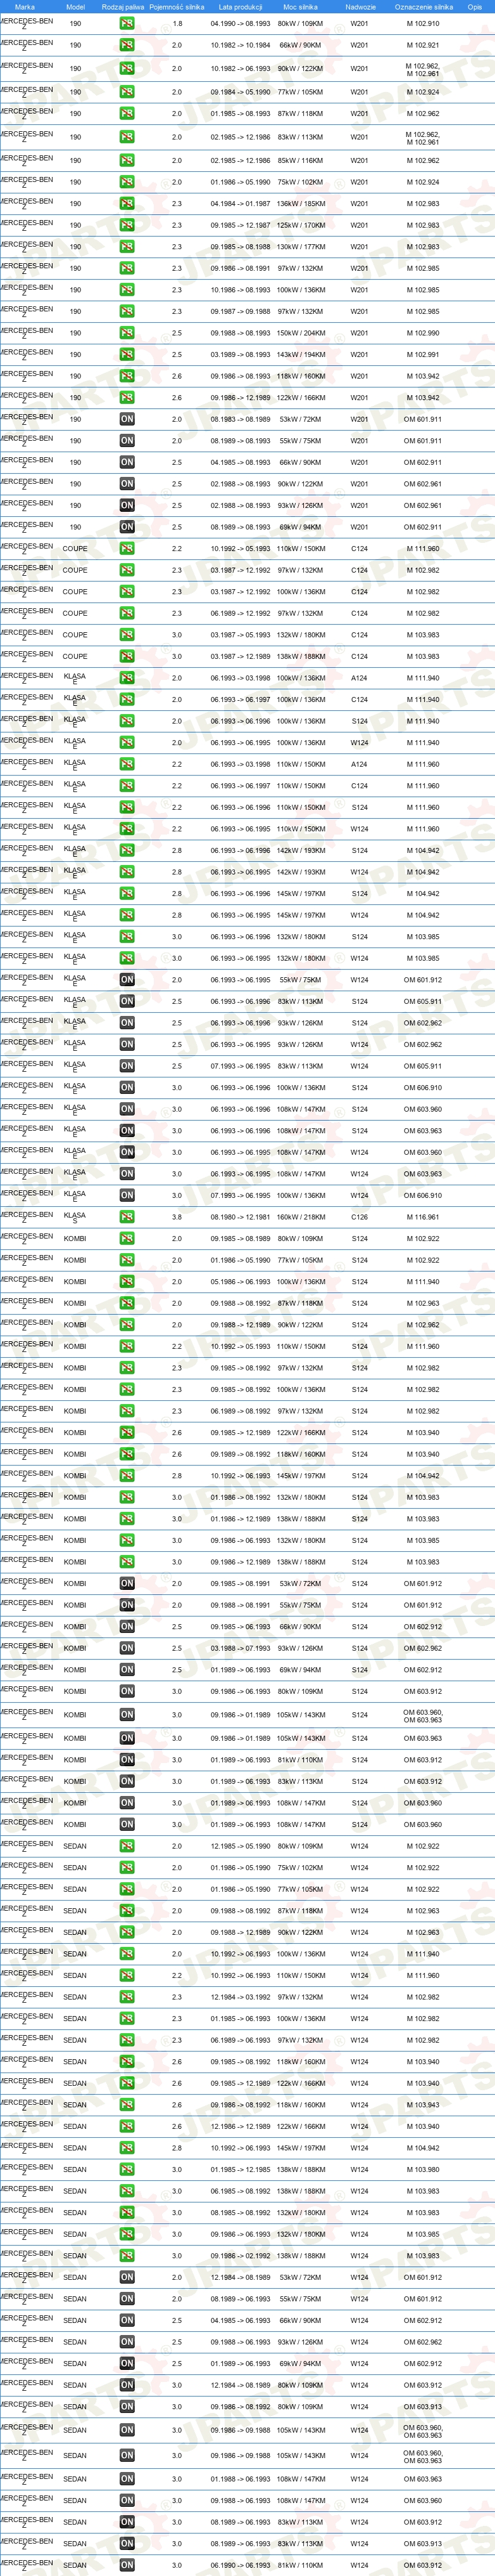Click the petrol icon in the KLASA S M 116.961 row

[x=127, y=1217]
